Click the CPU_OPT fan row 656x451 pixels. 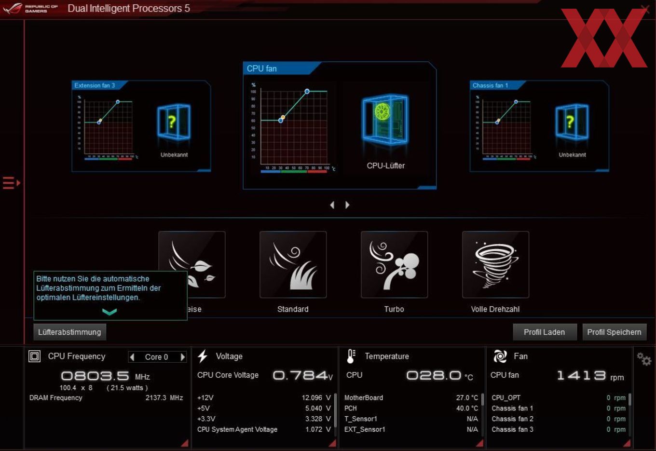559,398
